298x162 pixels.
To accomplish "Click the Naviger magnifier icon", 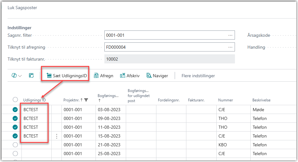I will point(149,76).
